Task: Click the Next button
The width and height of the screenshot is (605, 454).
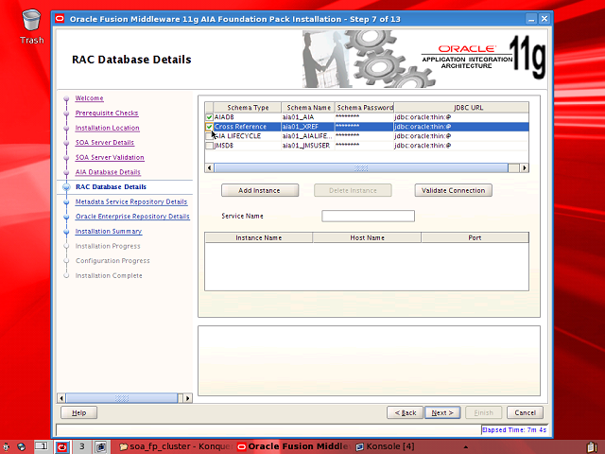Action: [442, 412]
